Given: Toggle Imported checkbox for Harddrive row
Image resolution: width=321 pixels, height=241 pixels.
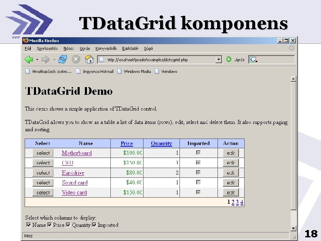Looking at the screenshot, I should (198, 172).
